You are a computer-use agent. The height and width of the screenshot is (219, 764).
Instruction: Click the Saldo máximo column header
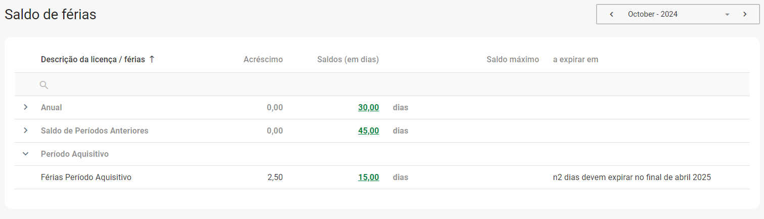512,59
